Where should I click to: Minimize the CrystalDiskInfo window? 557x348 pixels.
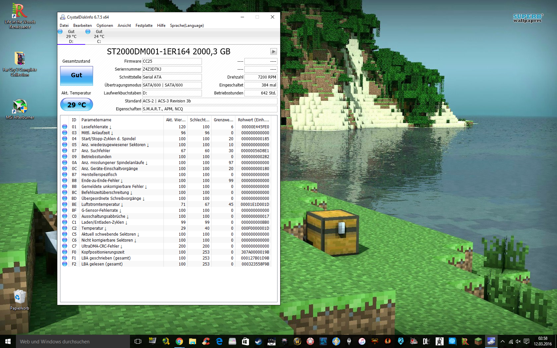pos(242,17)
